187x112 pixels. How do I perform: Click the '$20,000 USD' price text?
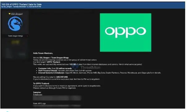click(62, 77)
